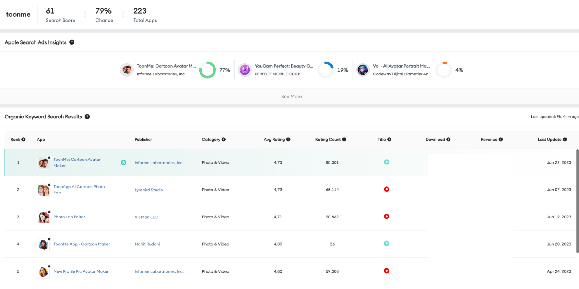Click the ToonMe: Cartoon Avatar M... ad insight title

tap(166, 66)
